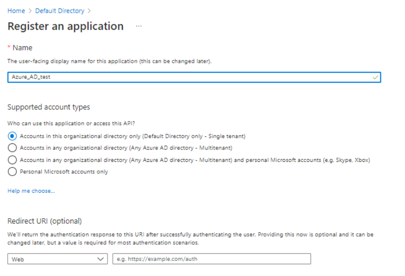Expand the Redirect URI platform combo box

tap(57, 259)
